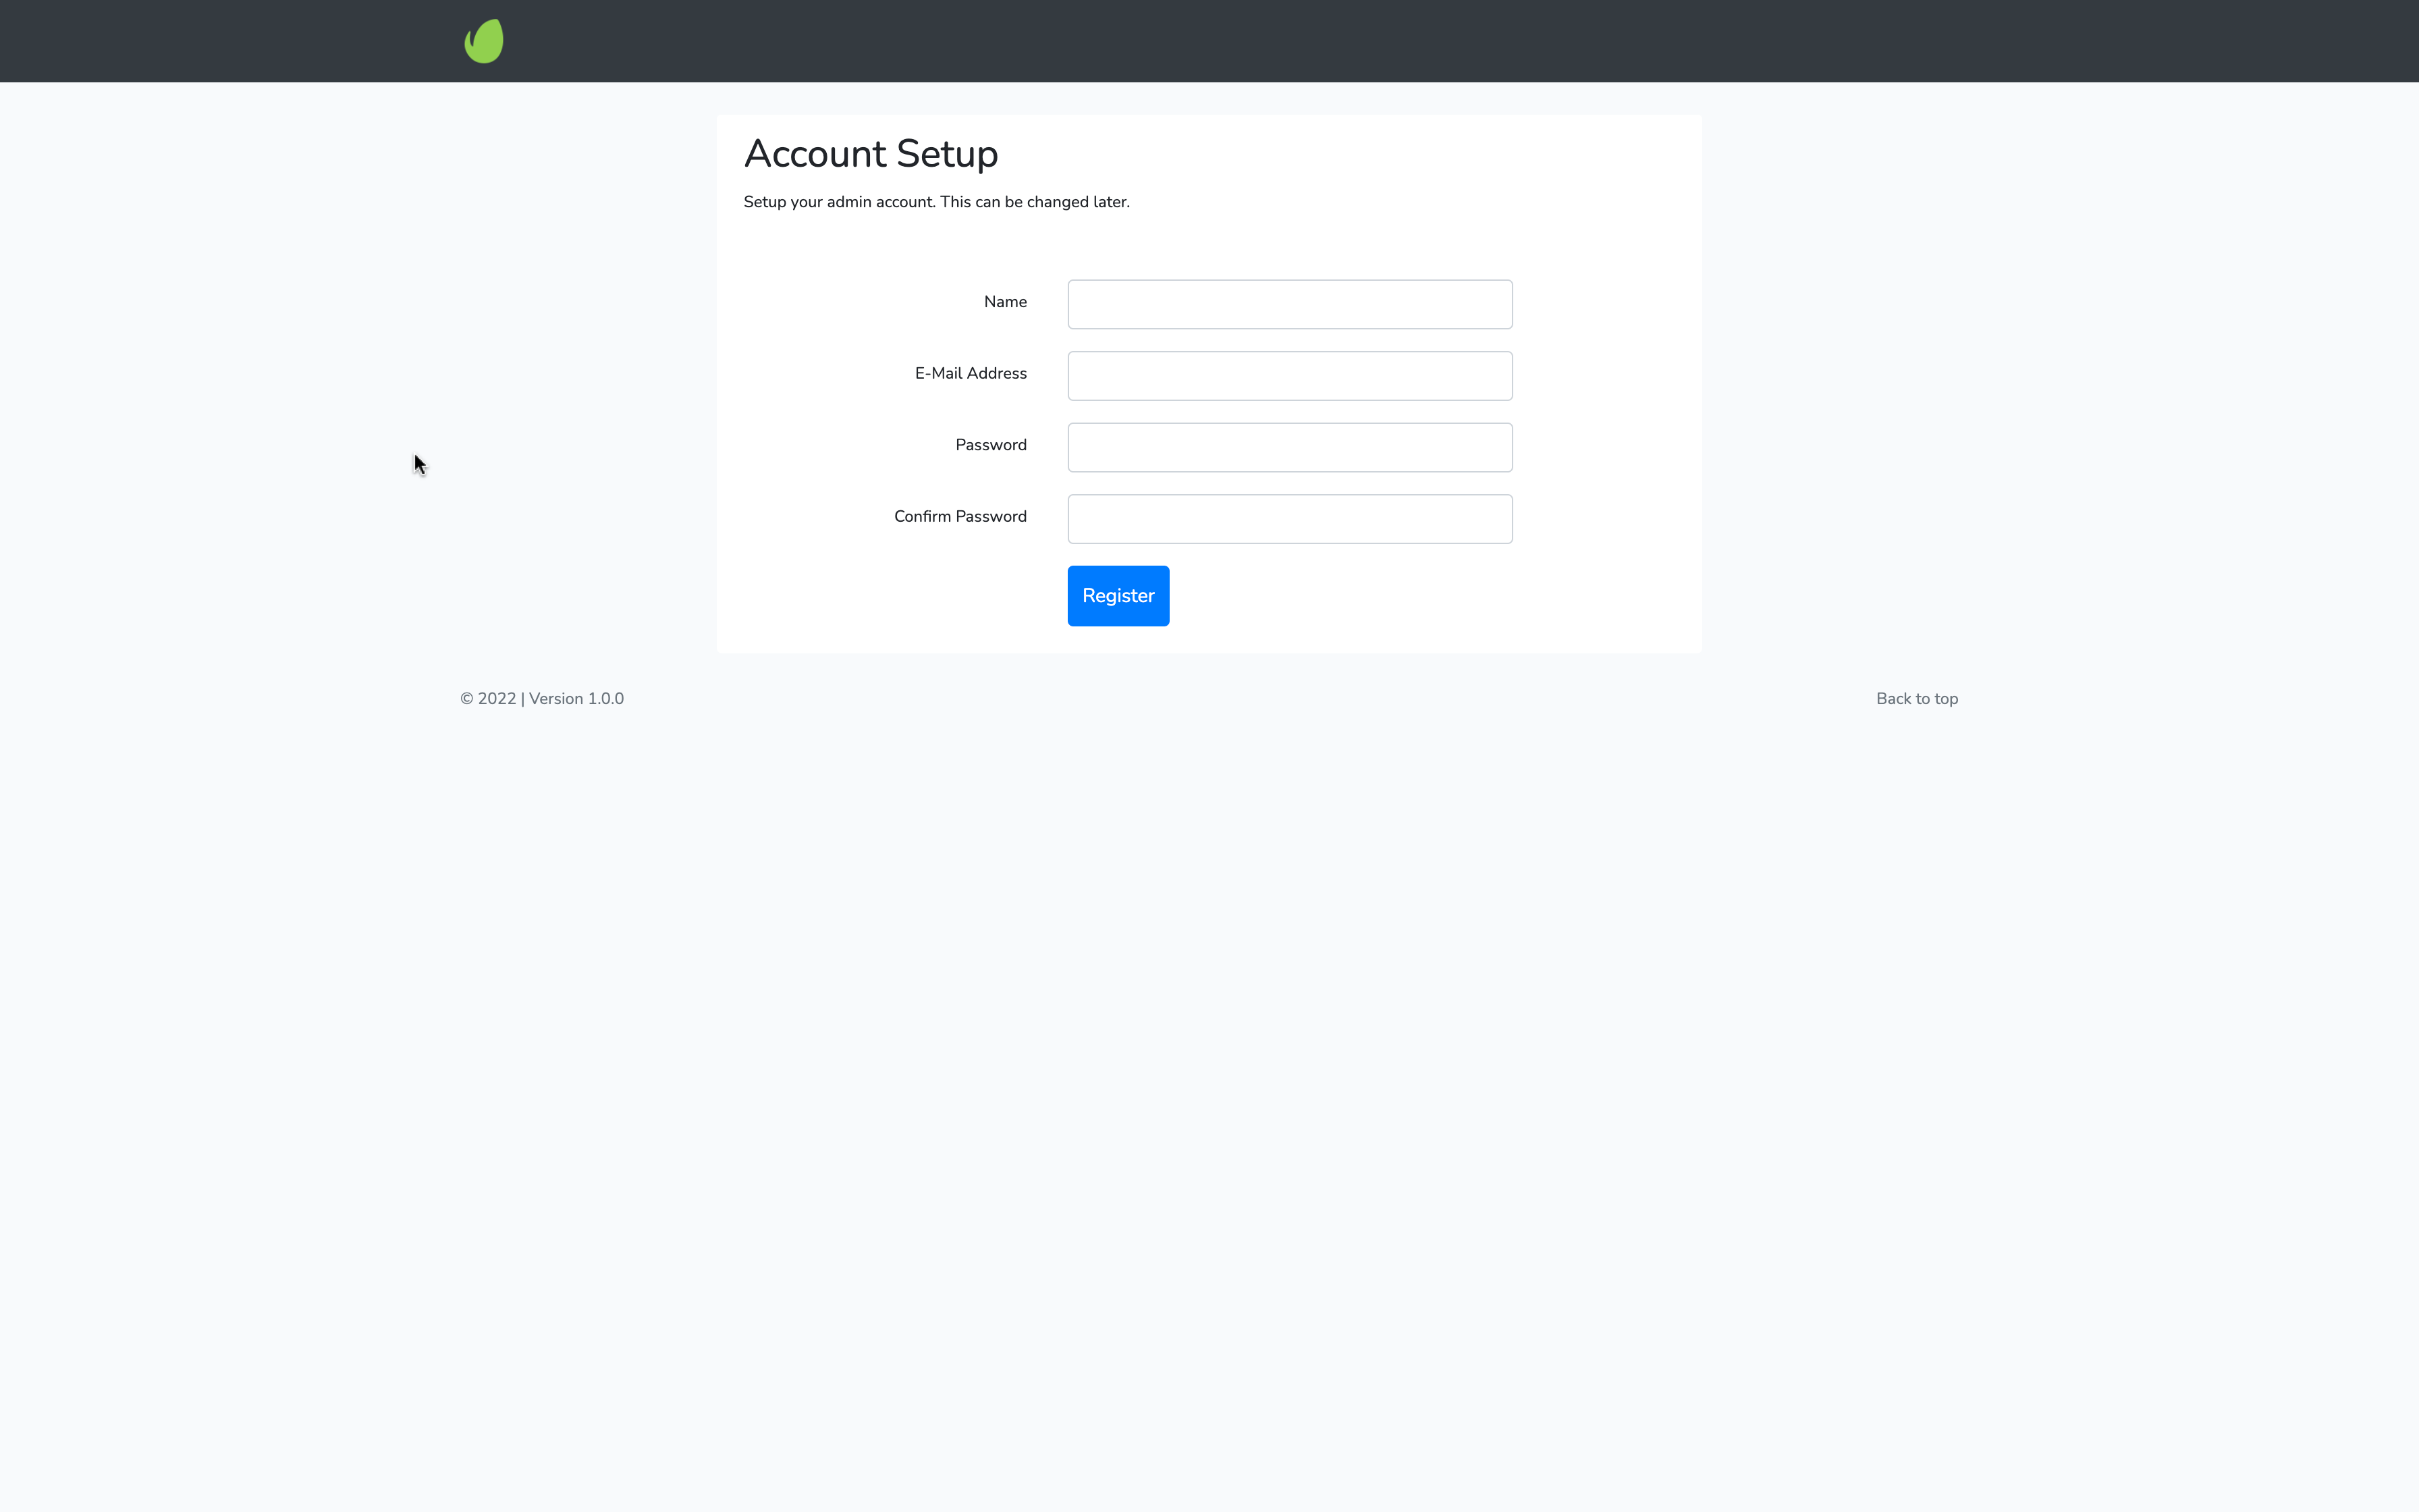The width and height of the screenshot is (2419, 1512).
Task: Click the green leaf logo
Action: pos(484,41)
